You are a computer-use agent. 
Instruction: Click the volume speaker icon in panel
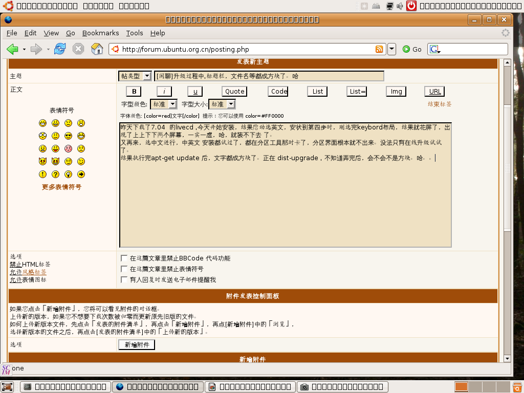pyautogui.click(x=400, y=6)
